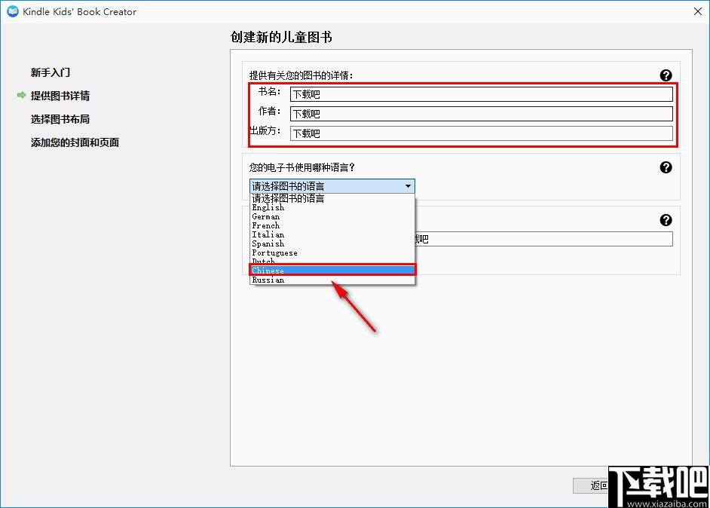The height and width of the screenshot is (508, 710).
Task: Select Spanish in the language dropdown
Action: pos(332,243)
